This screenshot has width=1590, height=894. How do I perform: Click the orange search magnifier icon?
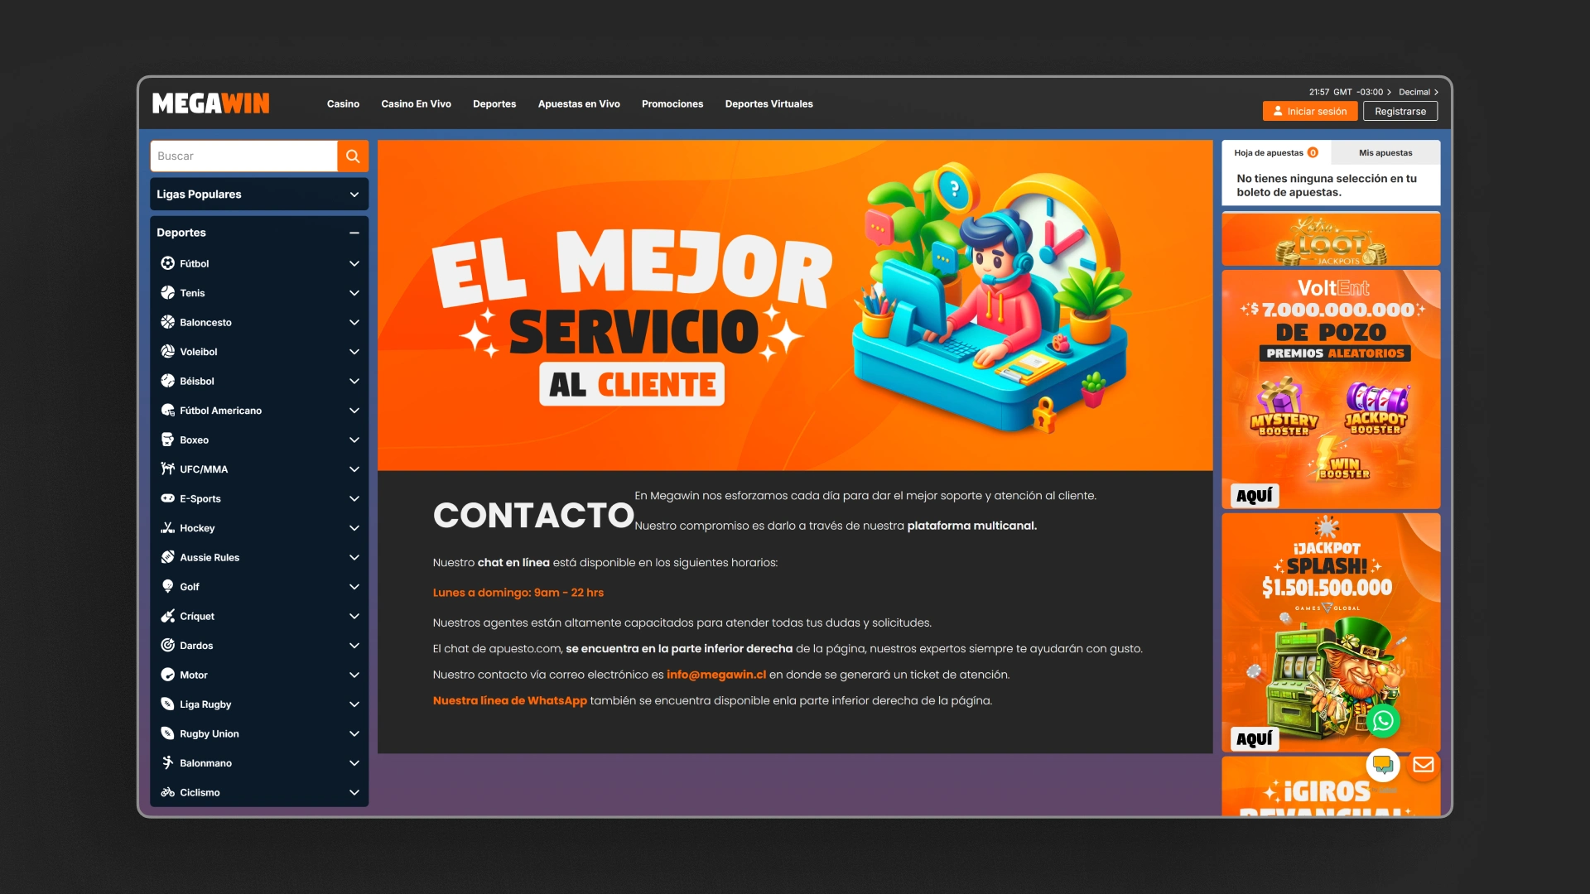click(x=353, y=156)
